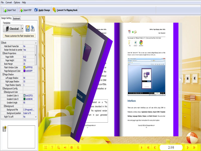Collapse the Background Config node
This screenshot has width=201, height=151.
click(3, 89)
